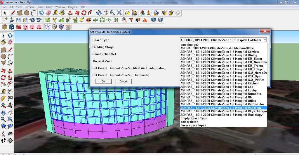Click the Add Location icon
Viewport: 299px width, 155px height.
(x=127, y=13)
